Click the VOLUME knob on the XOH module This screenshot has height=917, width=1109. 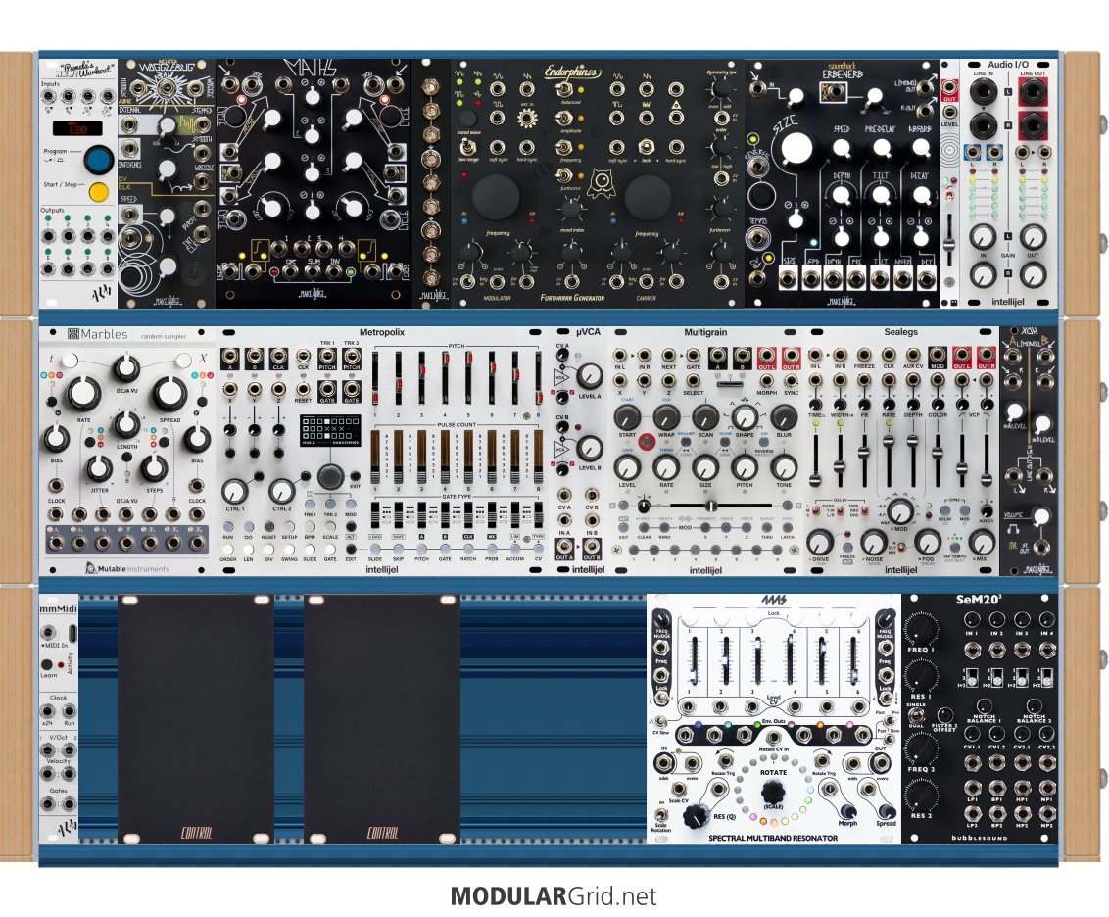click(x=1040, y=517)
